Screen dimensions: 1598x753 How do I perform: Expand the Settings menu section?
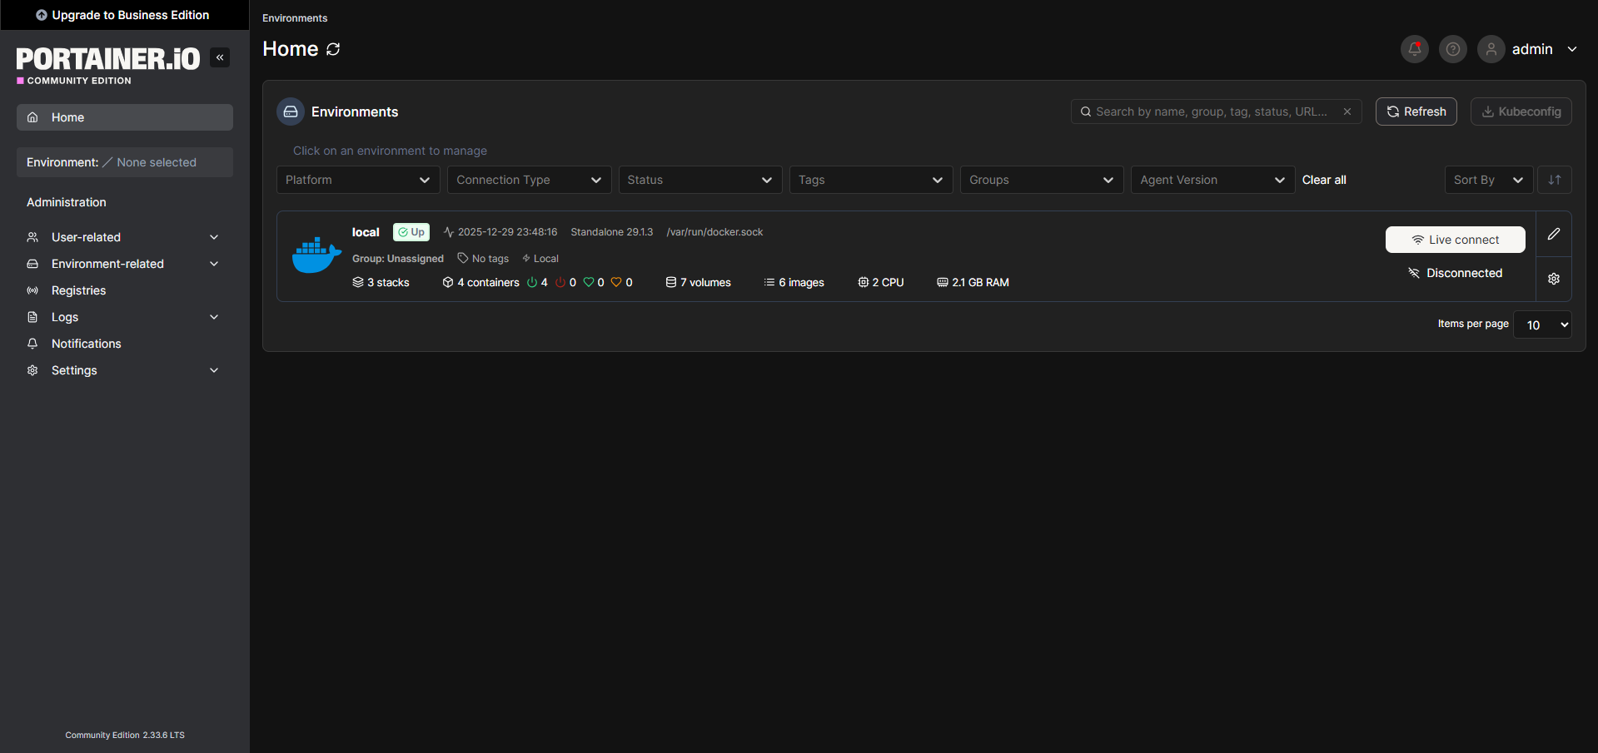click(125, 370)
